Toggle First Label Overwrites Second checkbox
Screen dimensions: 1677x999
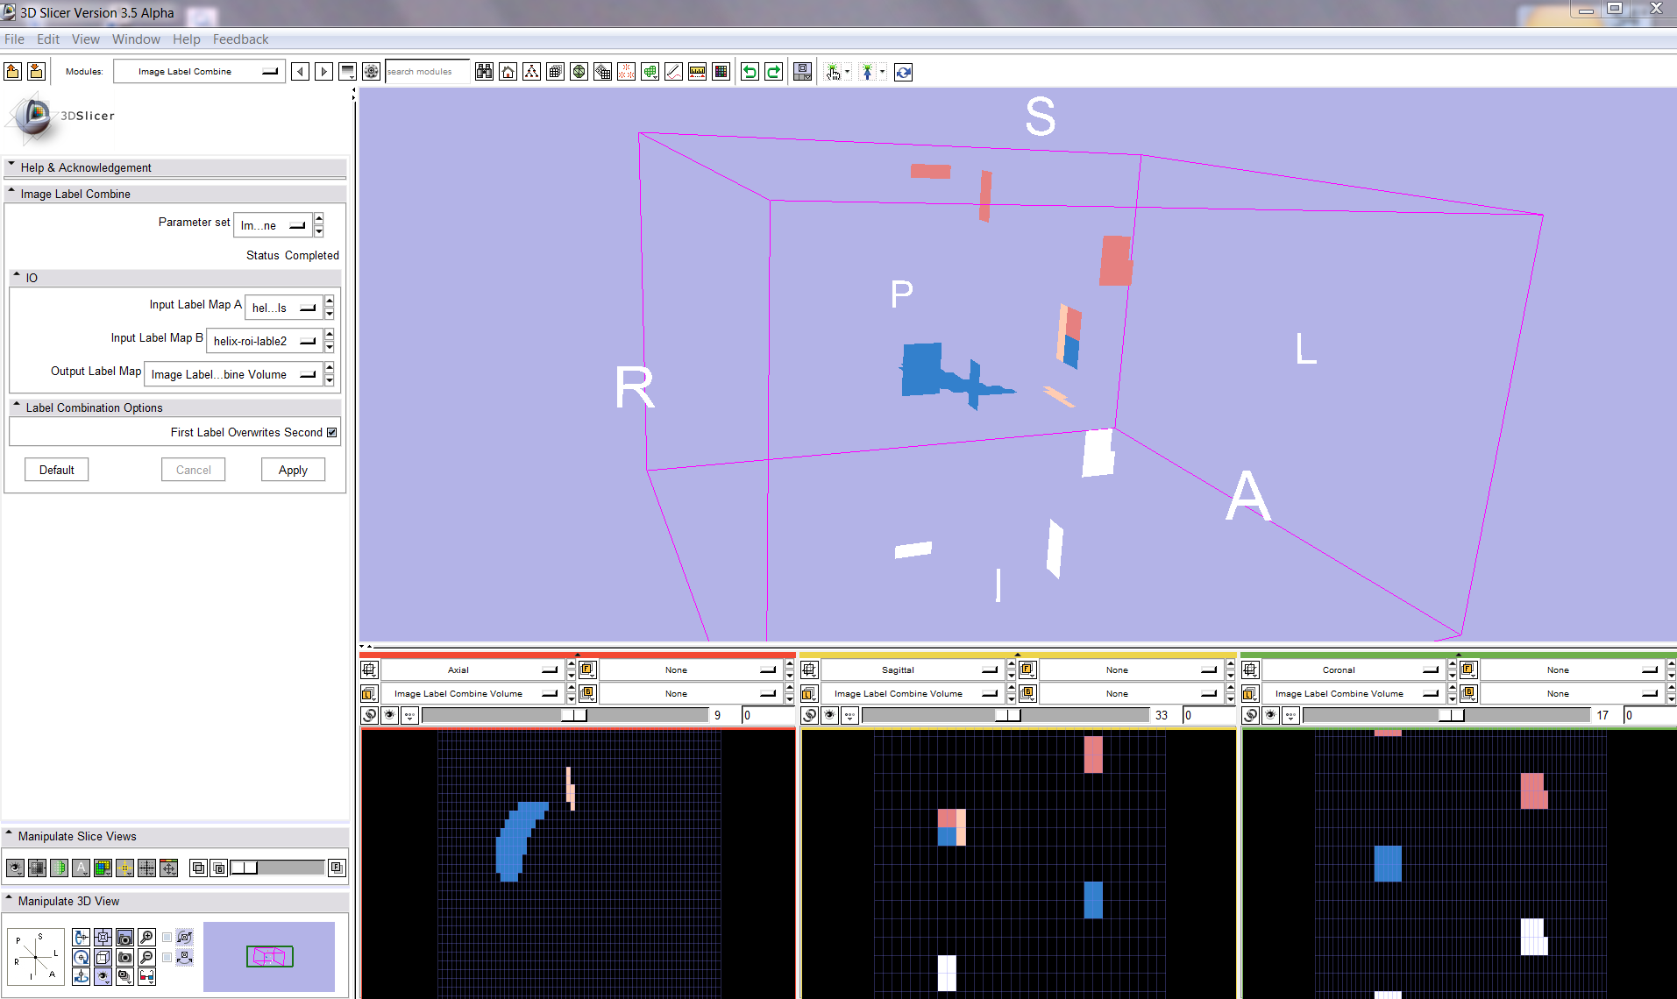click(332, 432)
